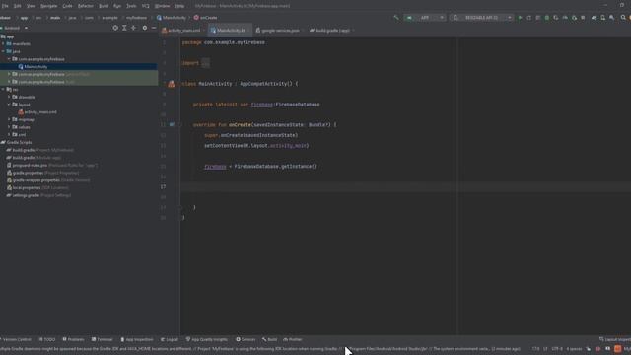Open the Tools menu
631x355 pixels.
[131, 6]
